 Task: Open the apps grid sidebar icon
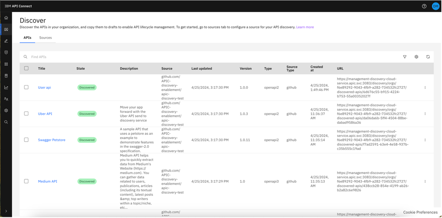click(x=6, y=64)
